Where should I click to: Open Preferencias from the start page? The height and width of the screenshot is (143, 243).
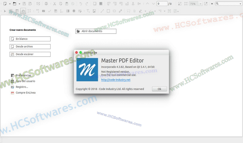tap(23, 75)
